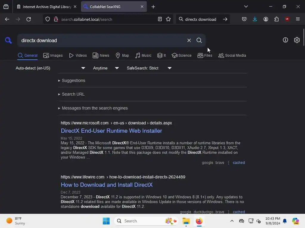Open Pocket save icon
The height and width of the screenshot is (228, 305).
244,19
